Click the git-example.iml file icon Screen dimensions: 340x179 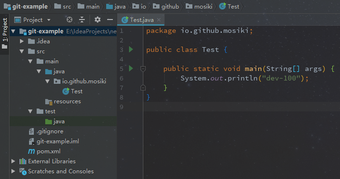pos(31,141)
